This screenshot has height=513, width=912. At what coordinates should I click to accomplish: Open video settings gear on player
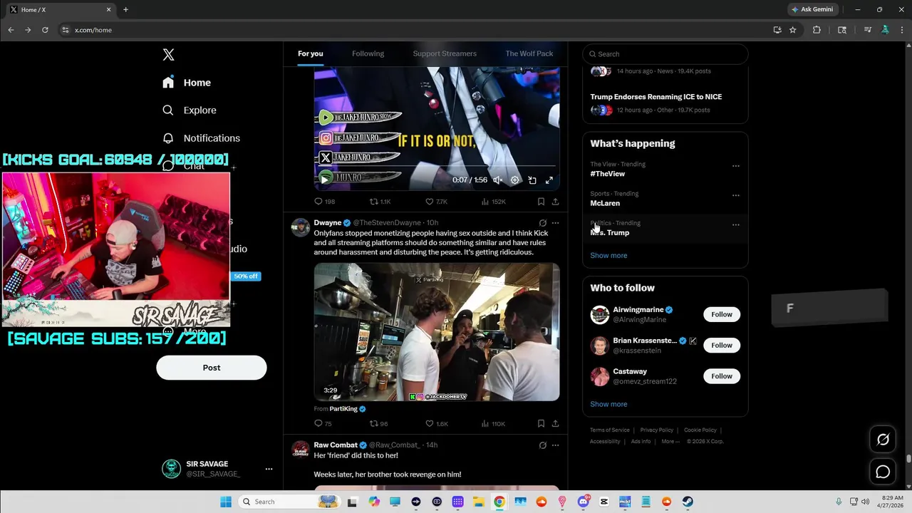(514, 180)
